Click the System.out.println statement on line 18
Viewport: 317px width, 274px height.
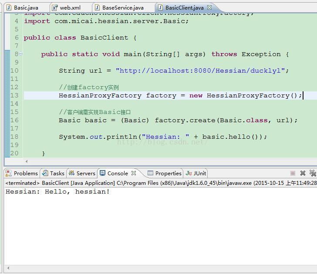coord(163,137)
